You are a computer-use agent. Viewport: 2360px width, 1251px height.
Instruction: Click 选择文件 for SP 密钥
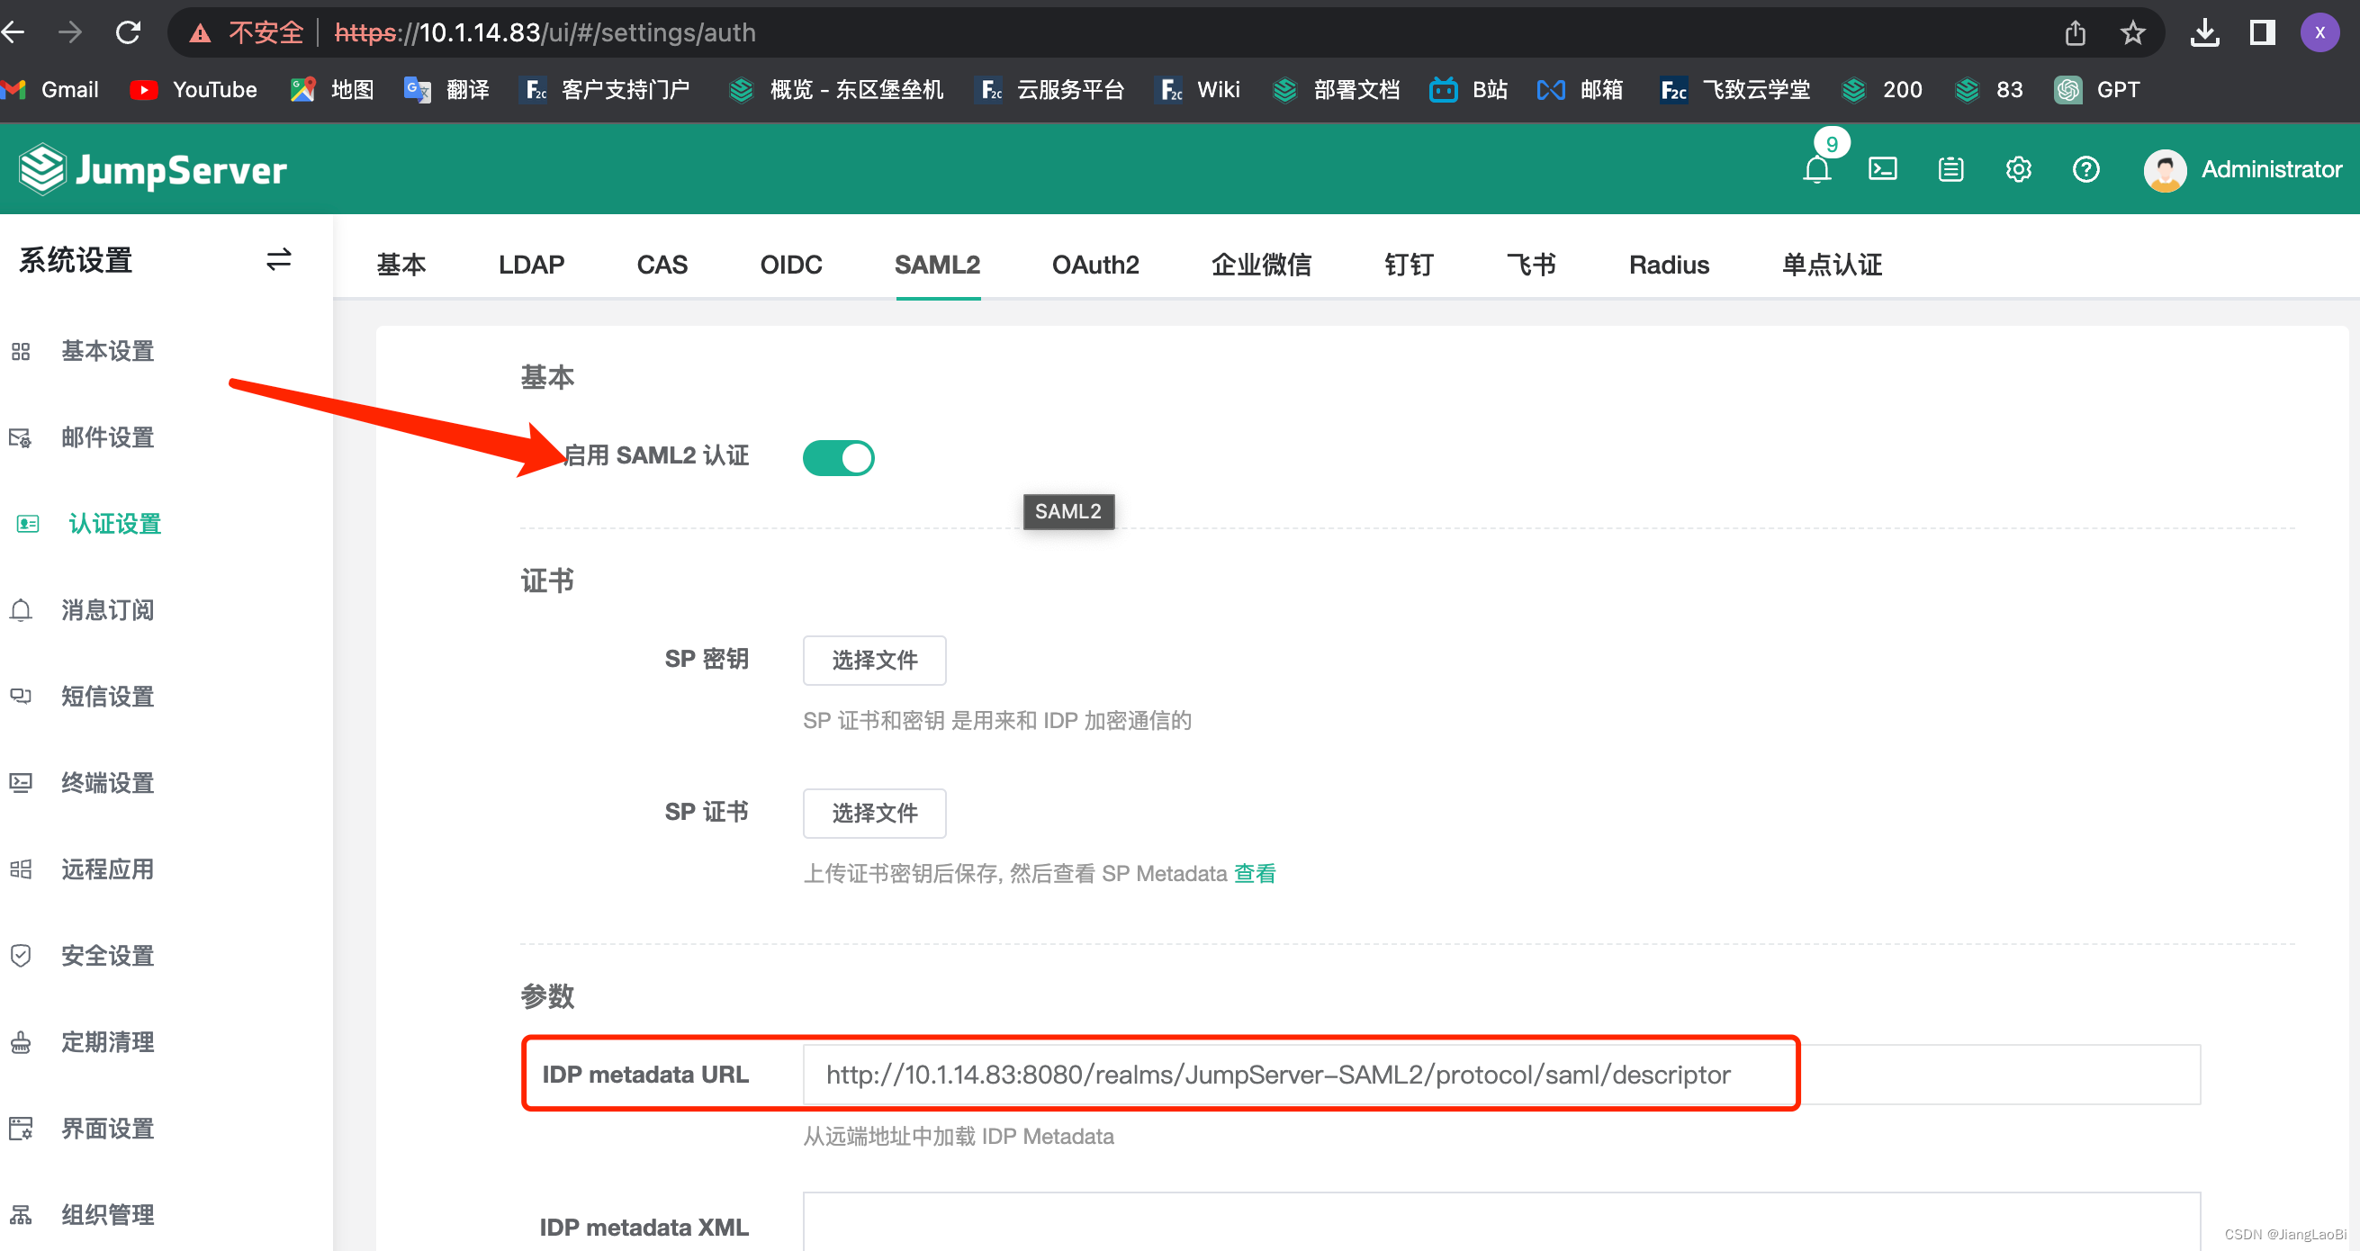[x=873, y=660]
